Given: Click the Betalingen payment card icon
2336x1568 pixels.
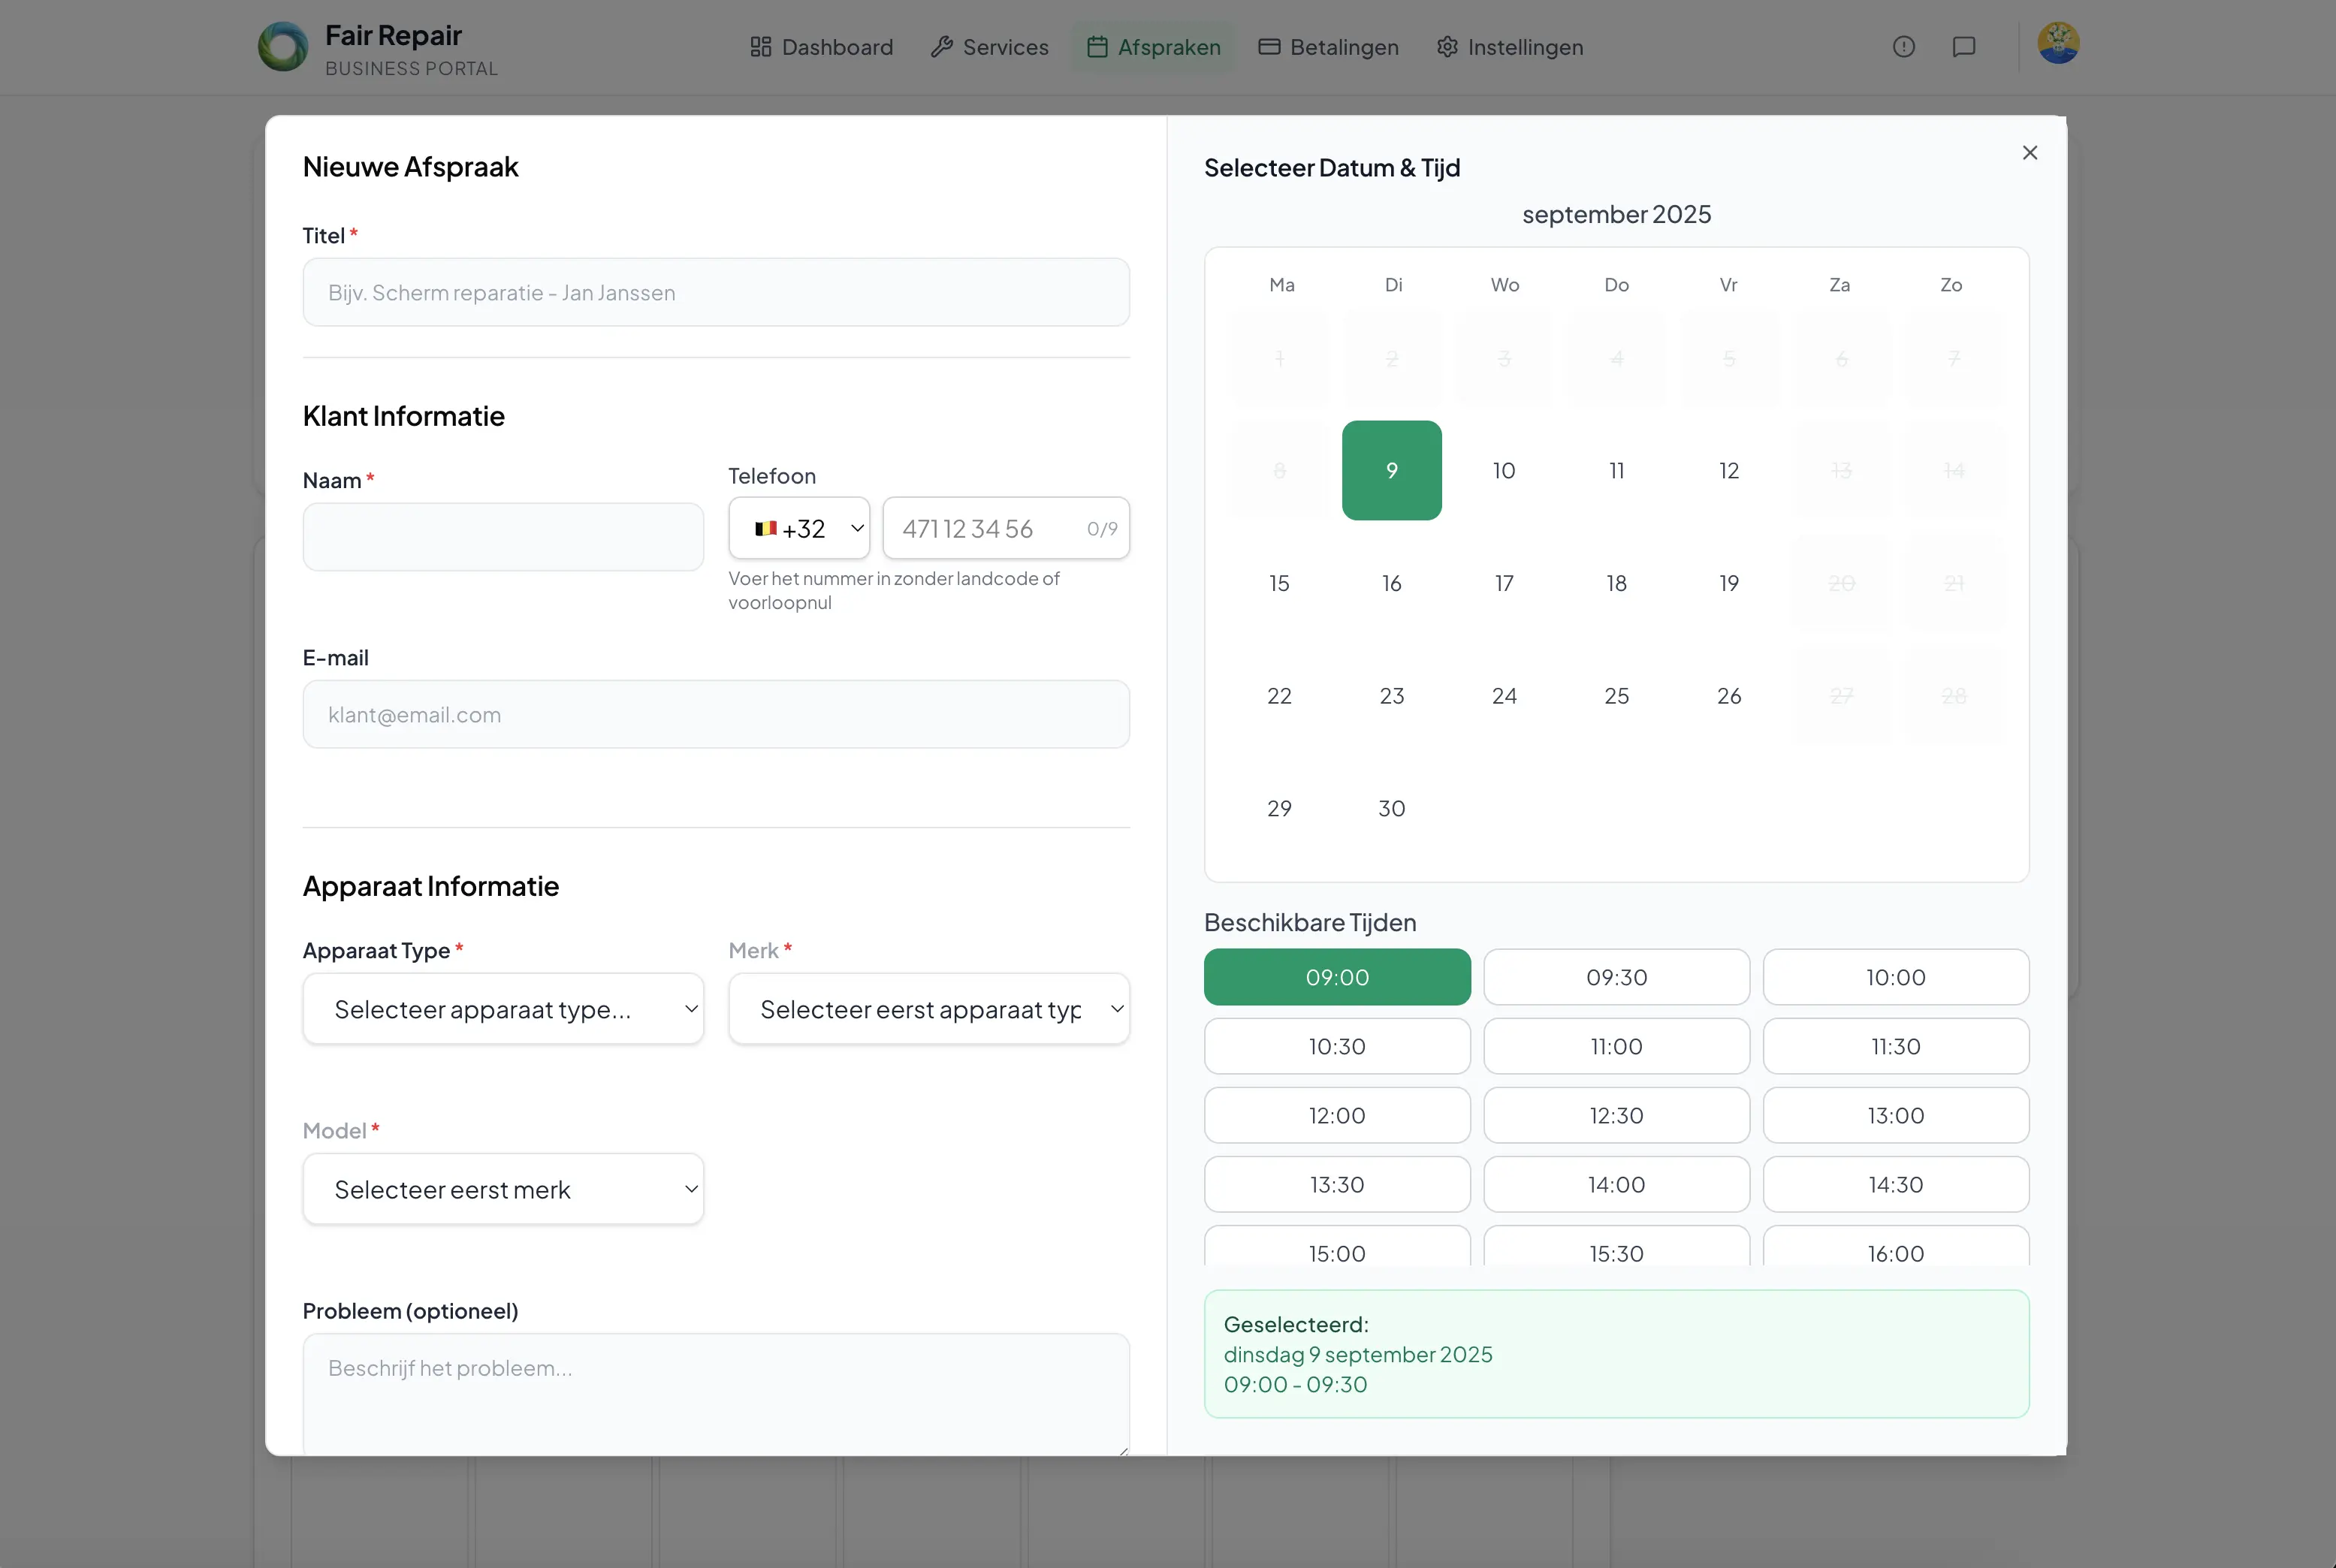Looking at the screenshot, I should 1269,47.
